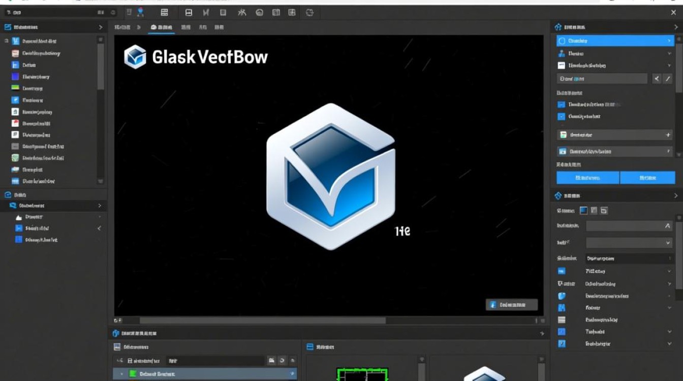Select the split-panel icon in the toolbar

pyautogui.click(x=276, y=13)
